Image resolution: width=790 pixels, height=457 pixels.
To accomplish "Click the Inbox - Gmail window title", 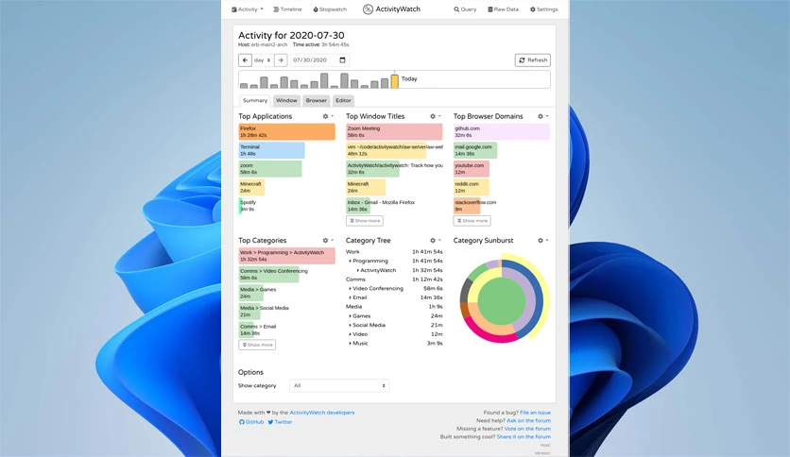I will pos(381,205).
